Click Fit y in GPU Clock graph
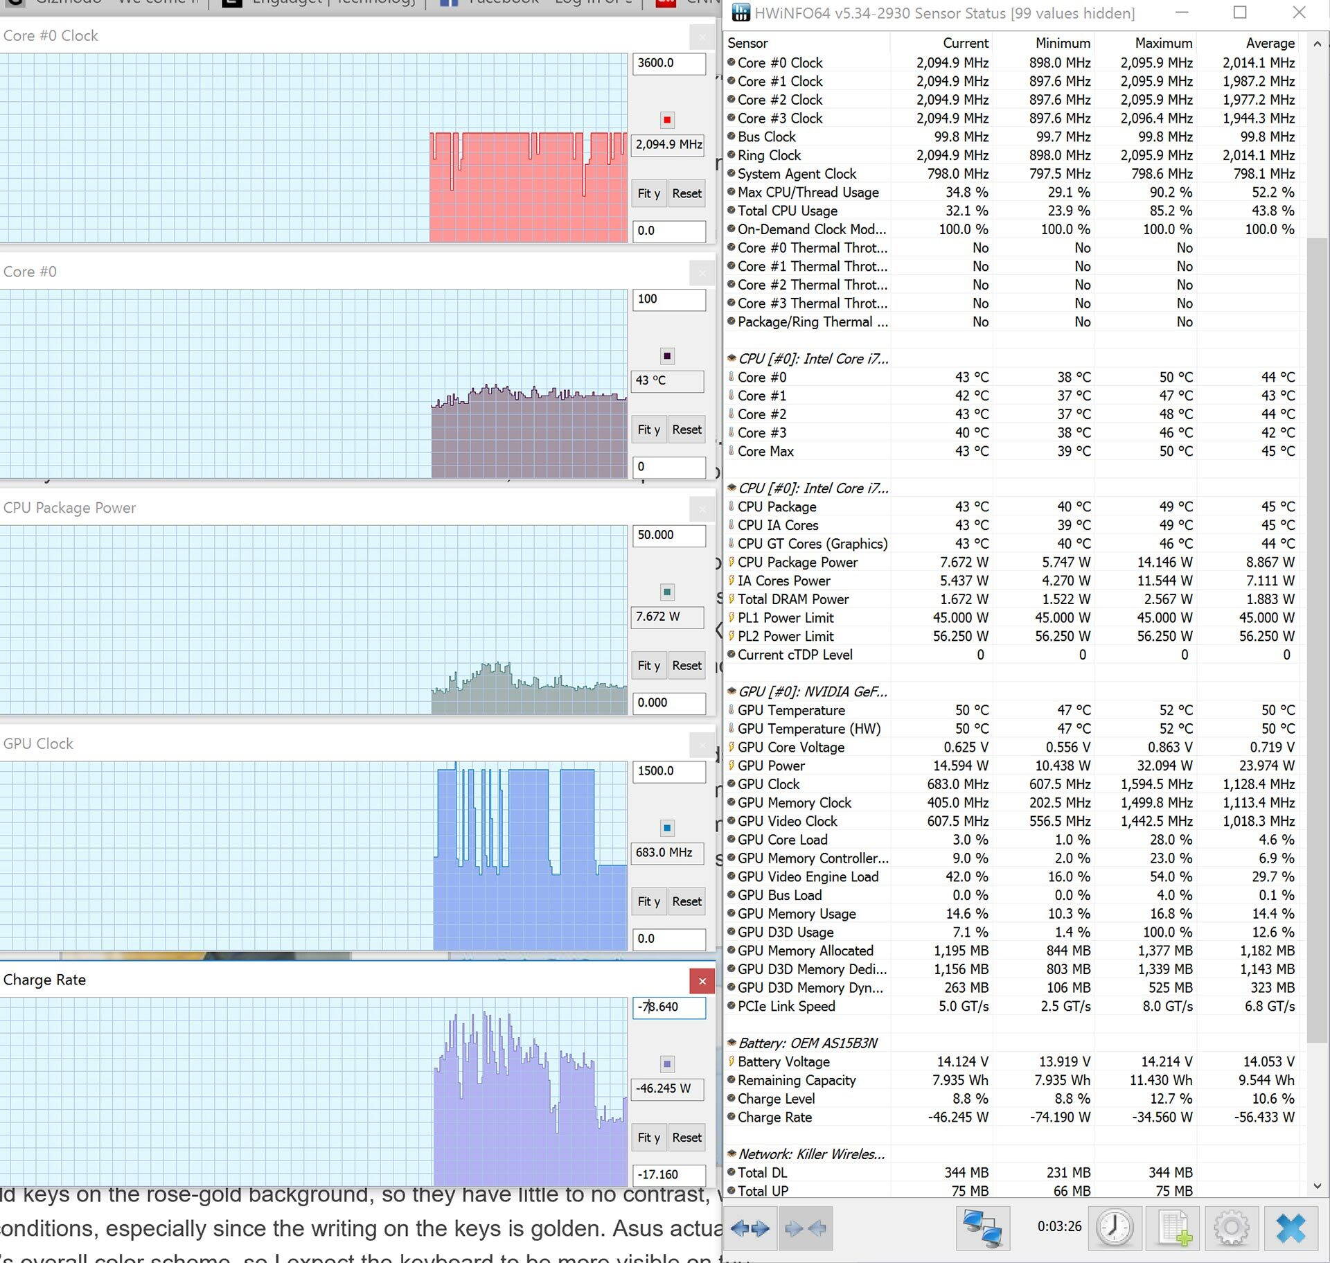 coord(649,901)
